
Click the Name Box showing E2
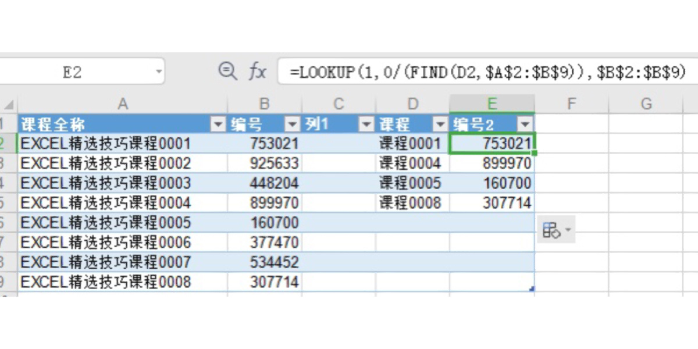point(73,72)
